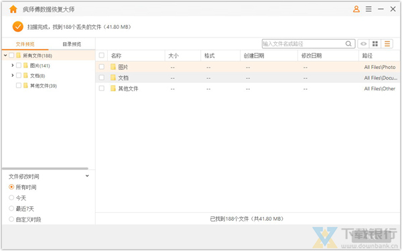Click the All Files\Docu... path cell
The height and width of the screenshot is (251, 402).
pos(381,78)
